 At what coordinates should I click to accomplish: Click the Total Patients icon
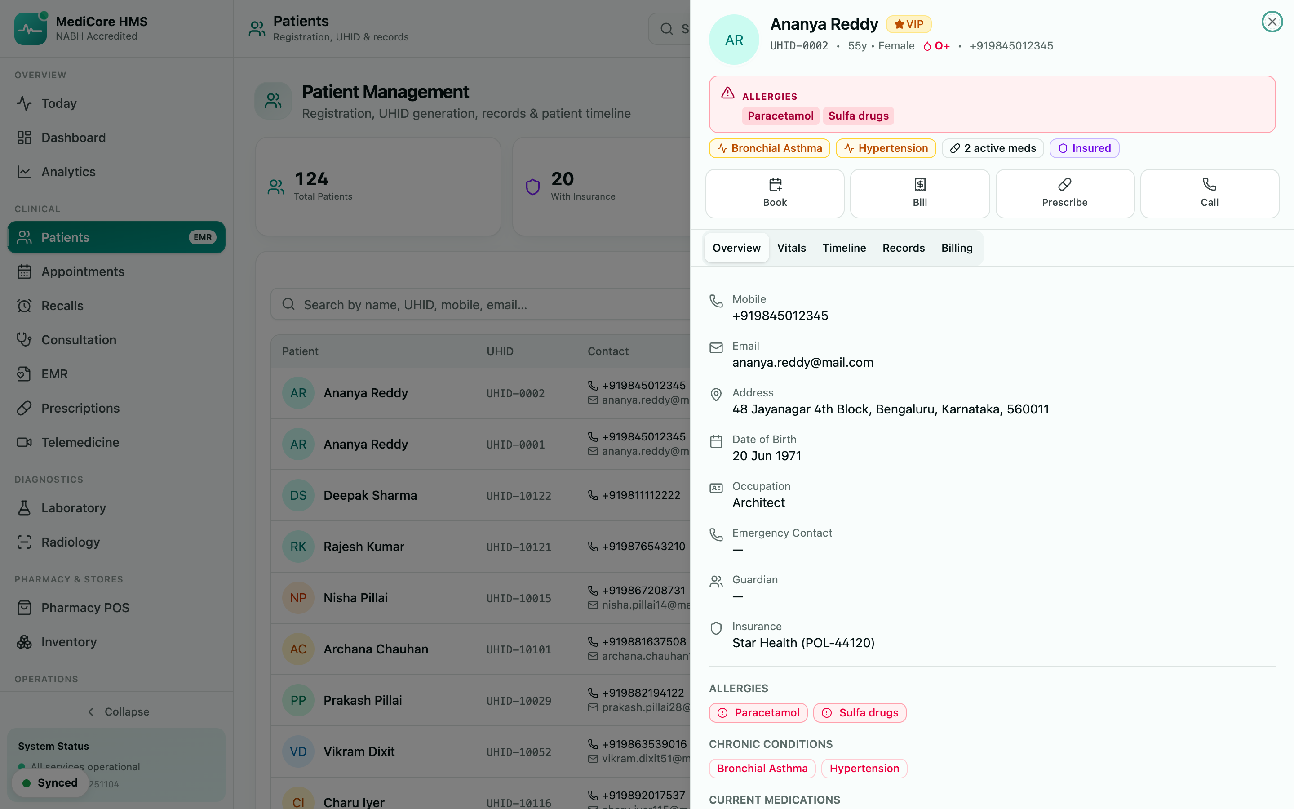point(276,187)
